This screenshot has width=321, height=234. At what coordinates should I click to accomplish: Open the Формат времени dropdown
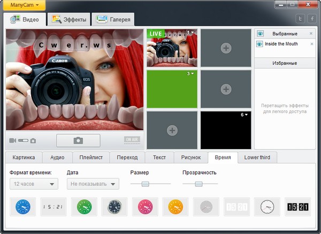(34, 184)
